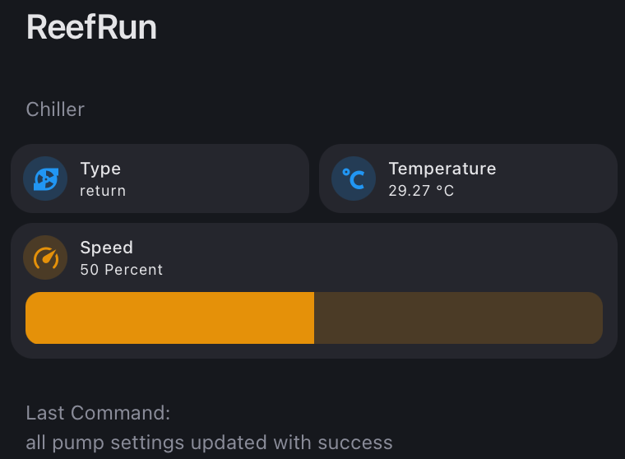This screenshot has height=459, width=625.
Task: Set speed by clicking the filled orange slider portion
Action: click(x=169, y=318)
